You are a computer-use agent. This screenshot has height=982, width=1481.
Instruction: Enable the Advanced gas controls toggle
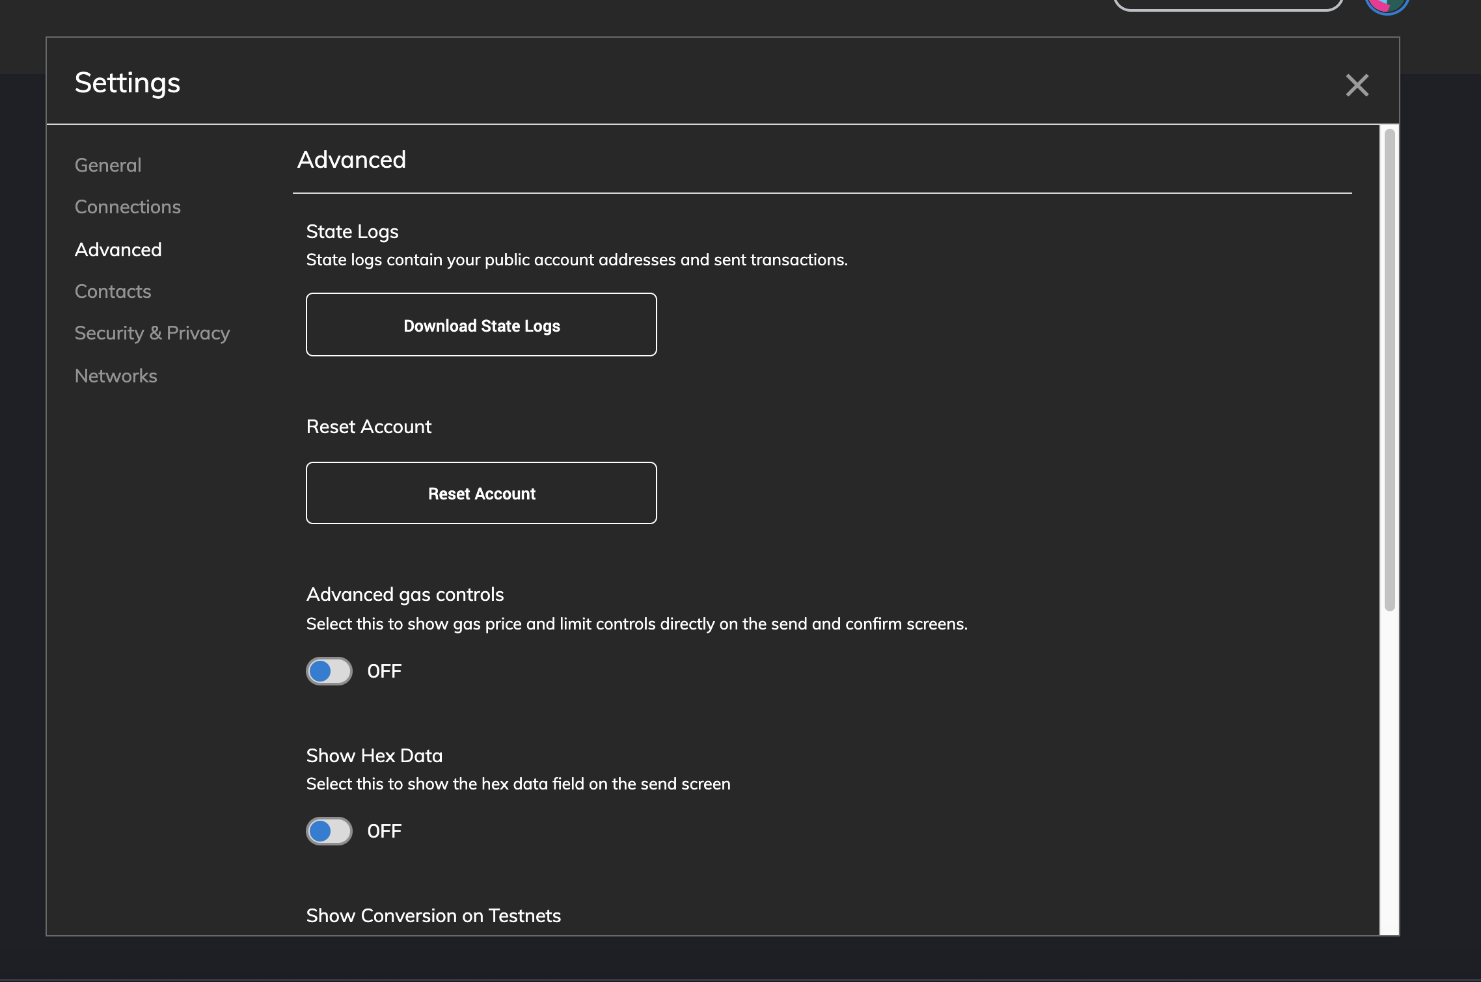(329, 671)
